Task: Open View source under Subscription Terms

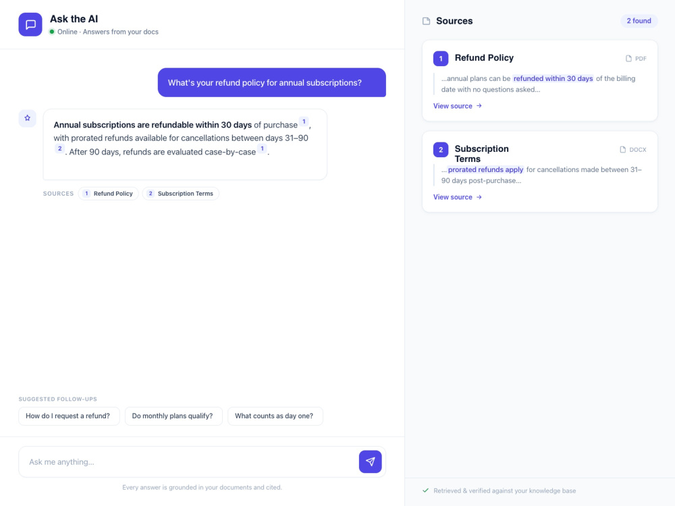Action: tap(457, 197)
